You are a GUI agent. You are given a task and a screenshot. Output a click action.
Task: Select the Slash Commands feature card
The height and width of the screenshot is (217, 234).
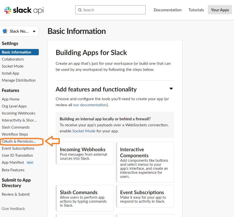tap(85, 198)
